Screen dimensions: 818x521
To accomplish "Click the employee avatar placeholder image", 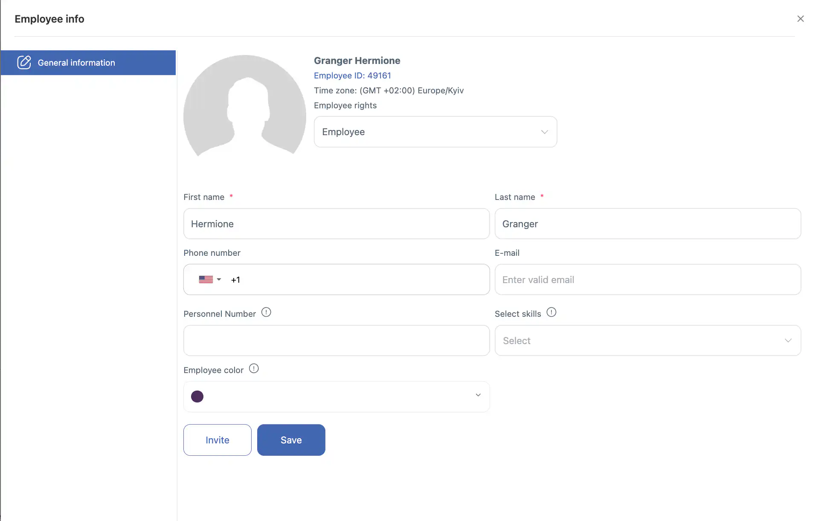I will [245, 107].
